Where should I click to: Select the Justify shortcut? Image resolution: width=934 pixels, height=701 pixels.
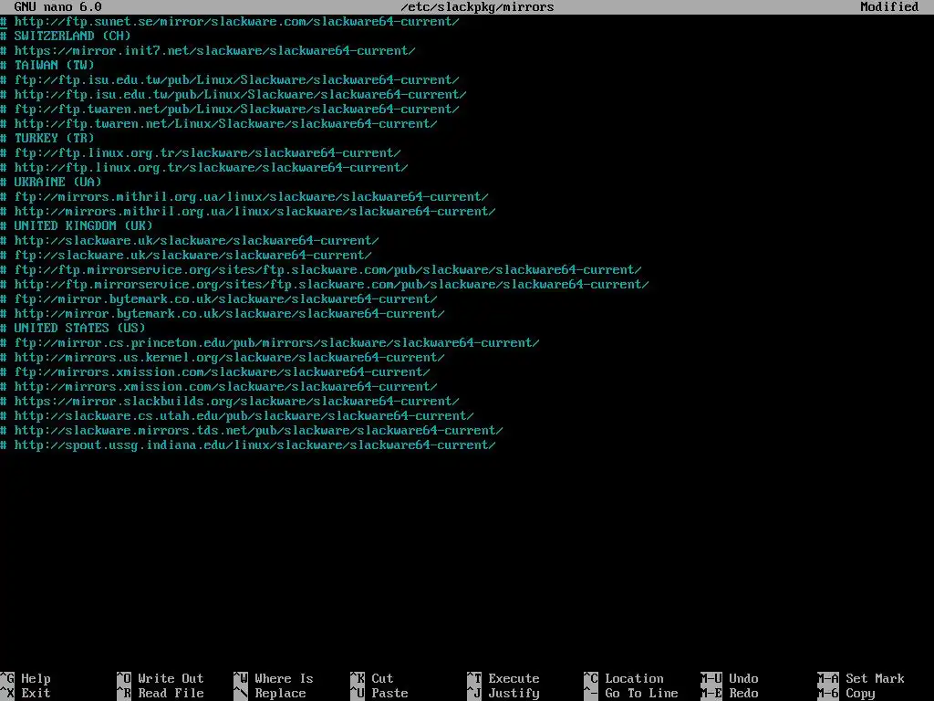pos(503,694)
